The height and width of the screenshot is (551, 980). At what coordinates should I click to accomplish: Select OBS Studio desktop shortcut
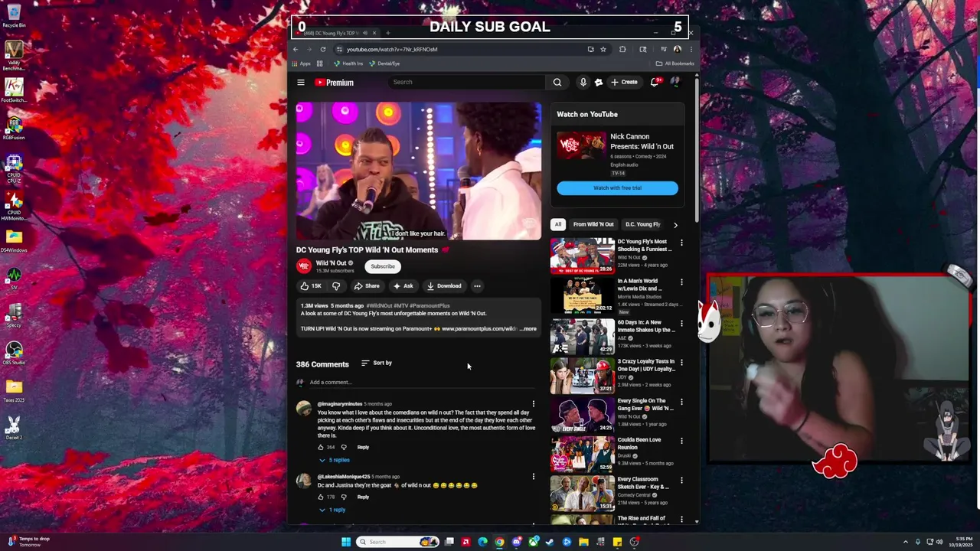[x=14, y=354]
